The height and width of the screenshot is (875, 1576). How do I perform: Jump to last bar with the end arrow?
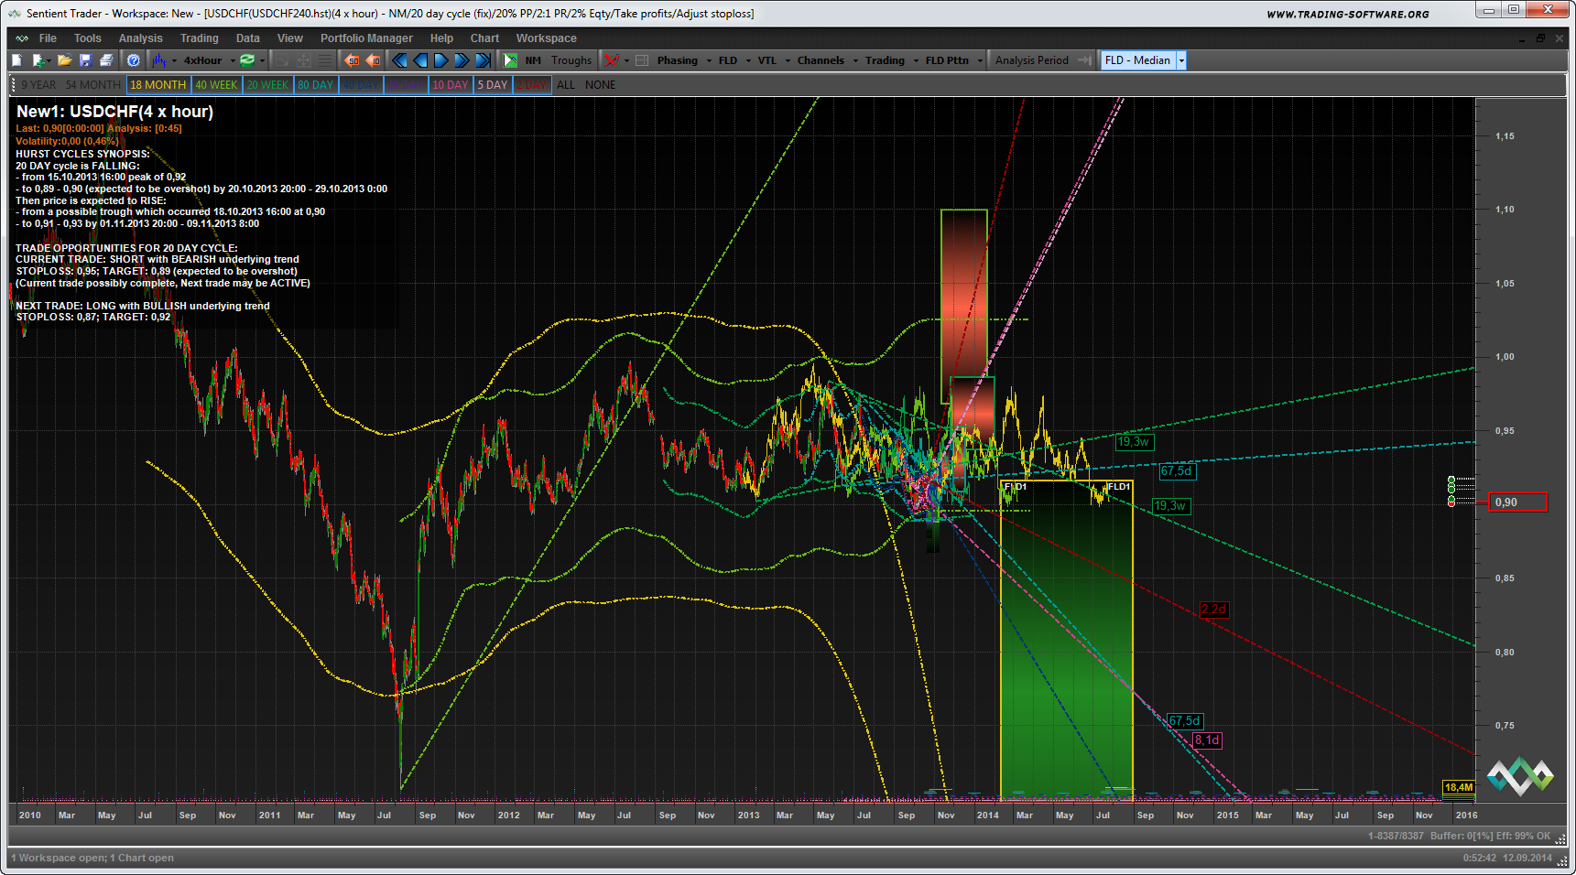[x=484, y=60]
